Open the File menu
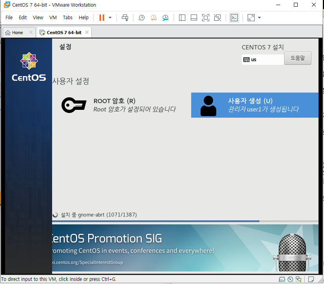Viewport: 324px width, 284px height. (9, 18)
